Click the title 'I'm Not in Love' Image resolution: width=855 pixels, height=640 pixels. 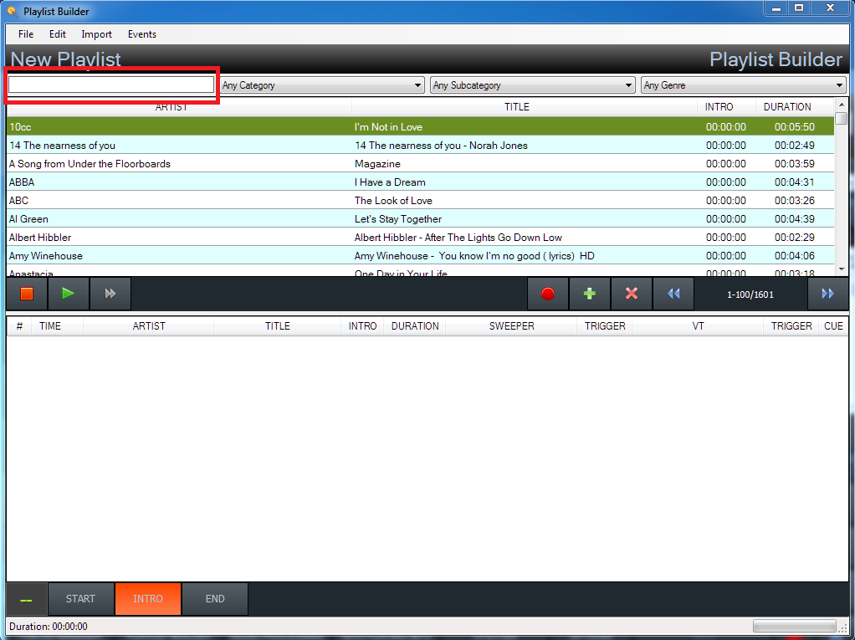(388, 127)
